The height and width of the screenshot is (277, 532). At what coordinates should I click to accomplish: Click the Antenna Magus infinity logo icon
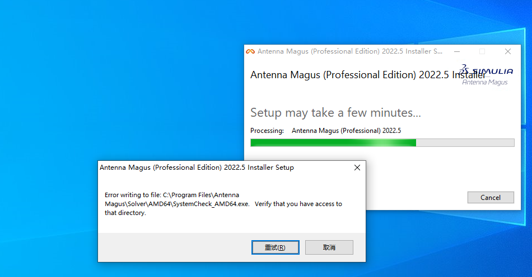tap(250, 51)
